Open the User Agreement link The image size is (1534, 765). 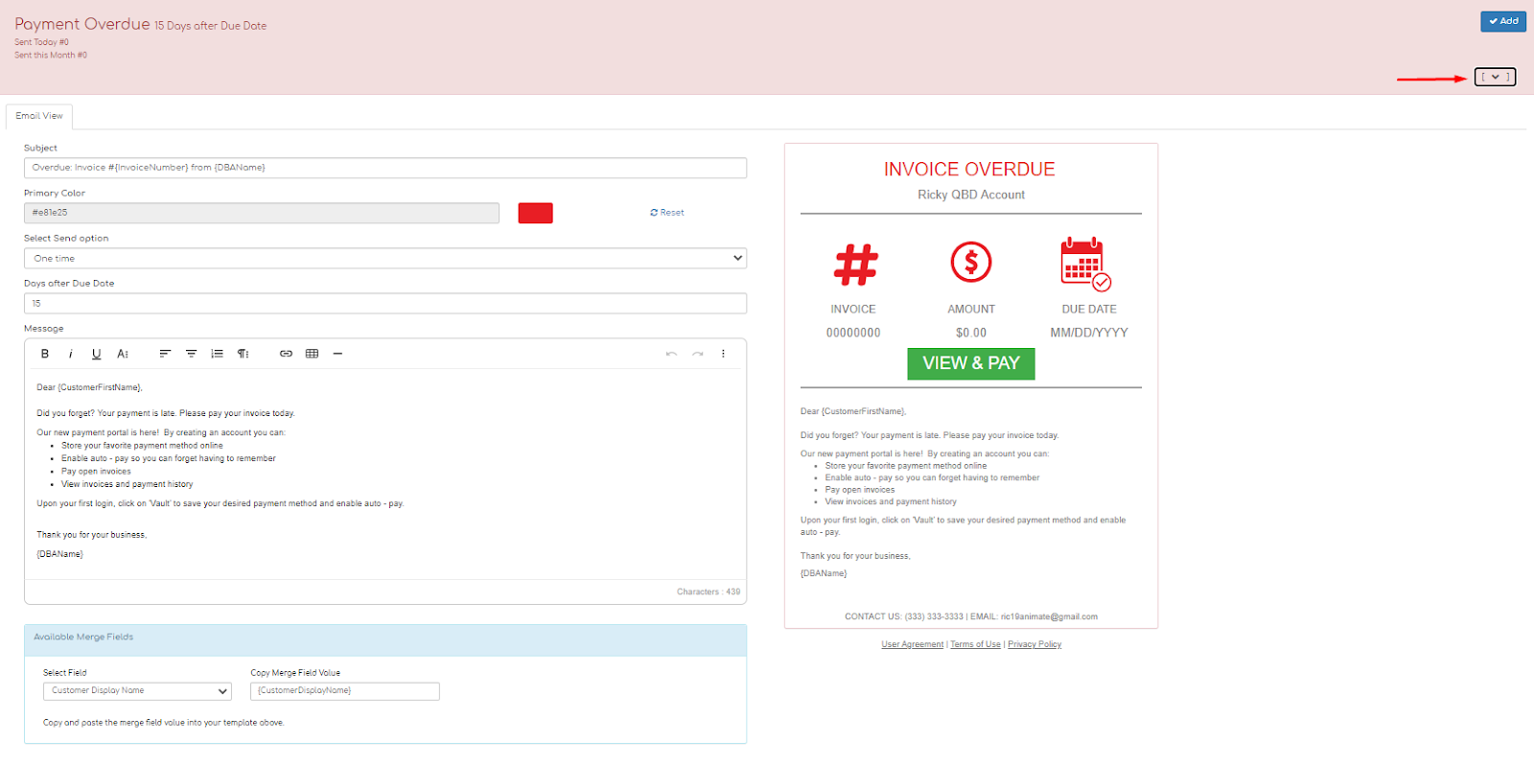tap(913, 644)
